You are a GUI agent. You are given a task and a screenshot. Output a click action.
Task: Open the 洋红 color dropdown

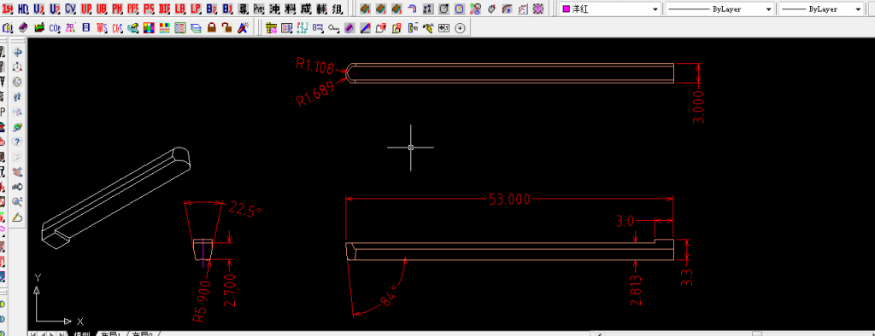coord(610,9)
